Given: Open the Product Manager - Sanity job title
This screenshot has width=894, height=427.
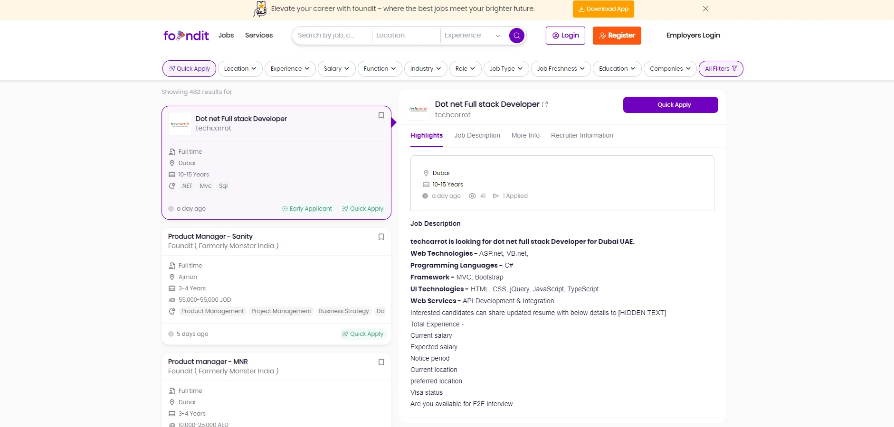Looking at the screenshot, I should (210, 236).
